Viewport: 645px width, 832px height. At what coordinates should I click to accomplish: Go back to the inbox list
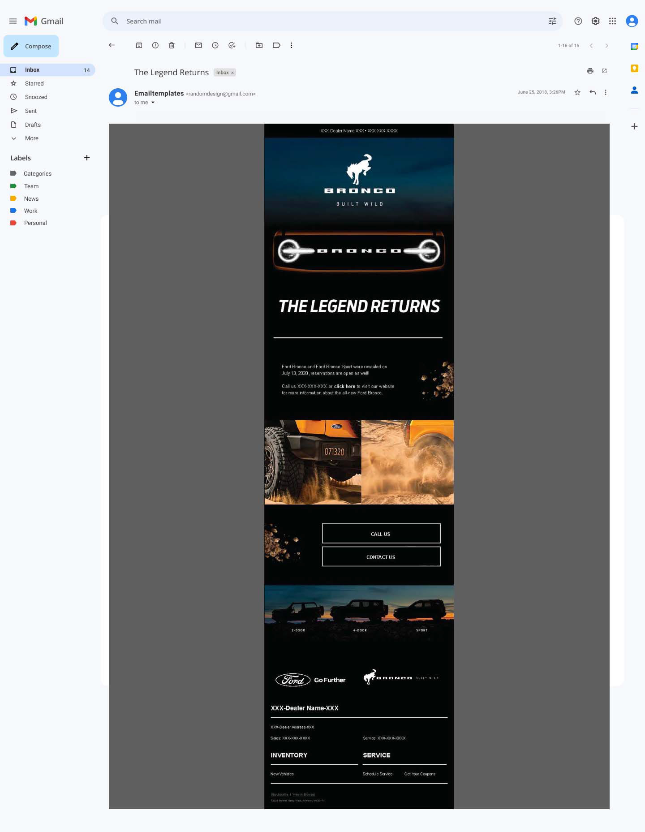pyautogui.click(x=112, y=45)
